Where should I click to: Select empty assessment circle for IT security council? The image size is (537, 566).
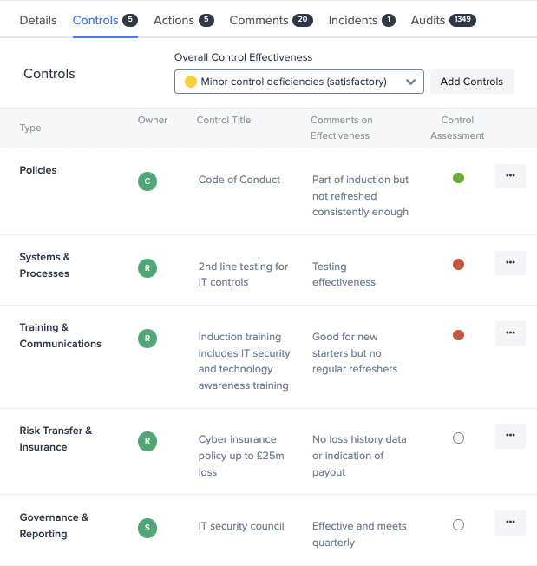point(458,525)
